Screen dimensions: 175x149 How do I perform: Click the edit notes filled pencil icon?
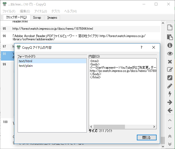[x=170, y=78]
